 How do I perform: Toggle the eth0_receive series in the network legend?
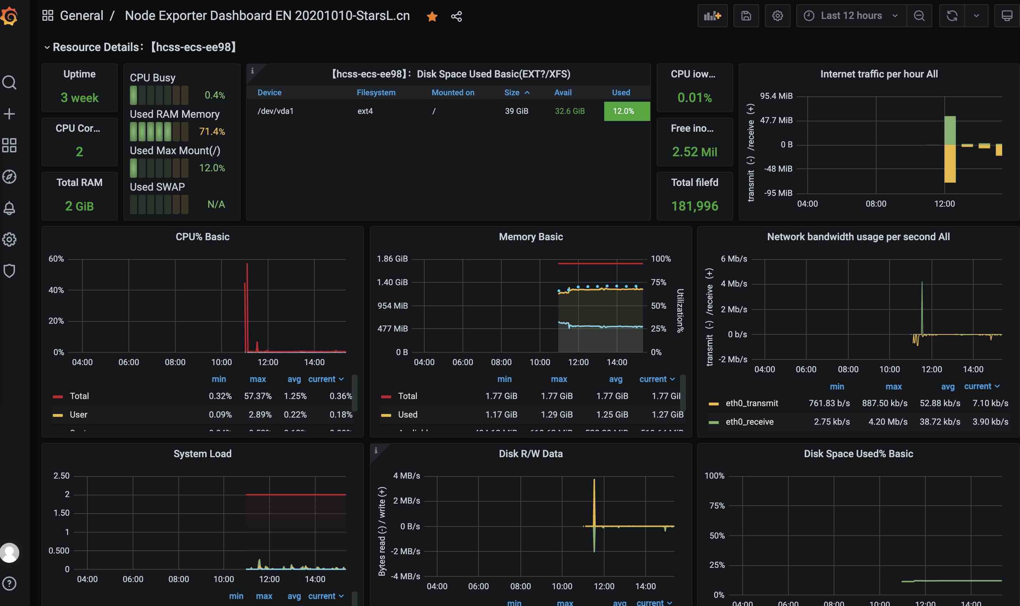point(749,421)
